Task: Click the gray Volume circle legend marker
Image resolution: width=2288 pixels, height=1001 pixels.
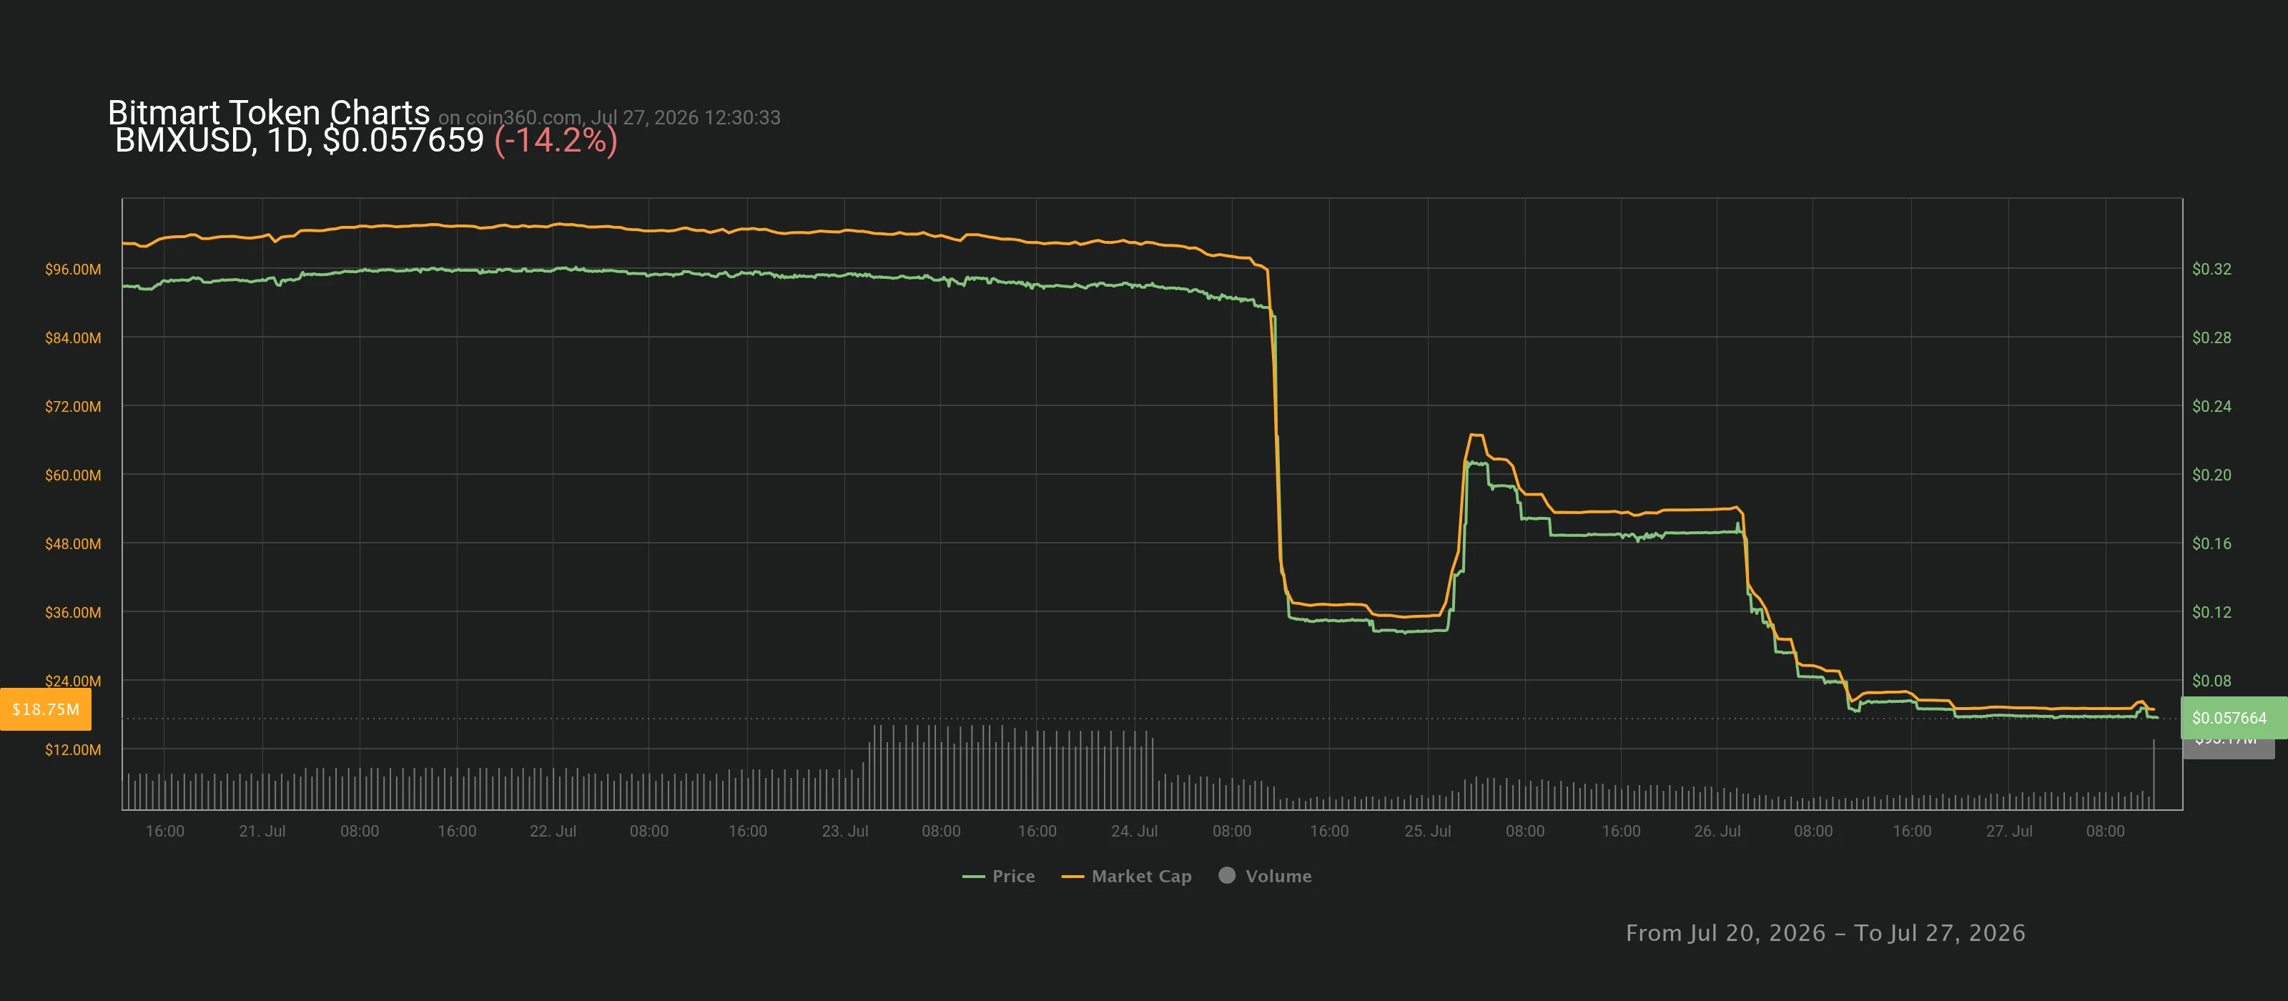Action: pyautogui.click(x=1227, y=875)
